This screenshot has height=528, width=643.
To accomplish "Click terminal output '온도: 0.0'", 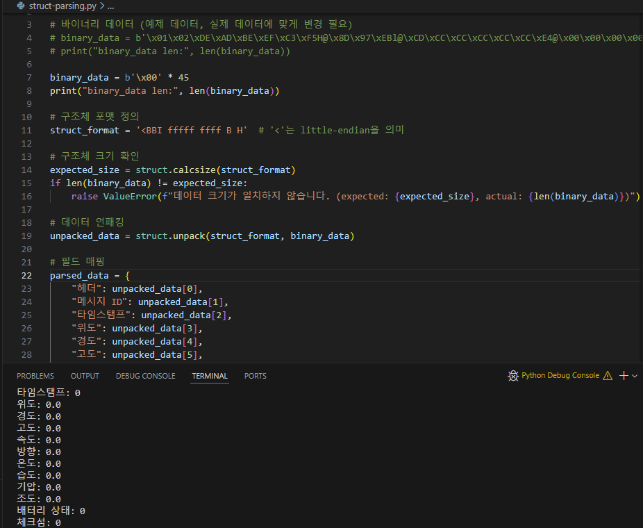I will [39, 463].
